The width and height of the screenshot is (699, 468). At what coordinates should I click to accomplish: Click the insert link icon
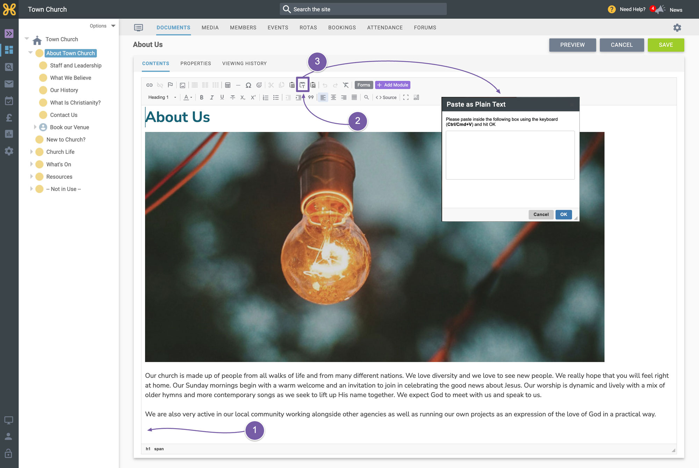150,85
